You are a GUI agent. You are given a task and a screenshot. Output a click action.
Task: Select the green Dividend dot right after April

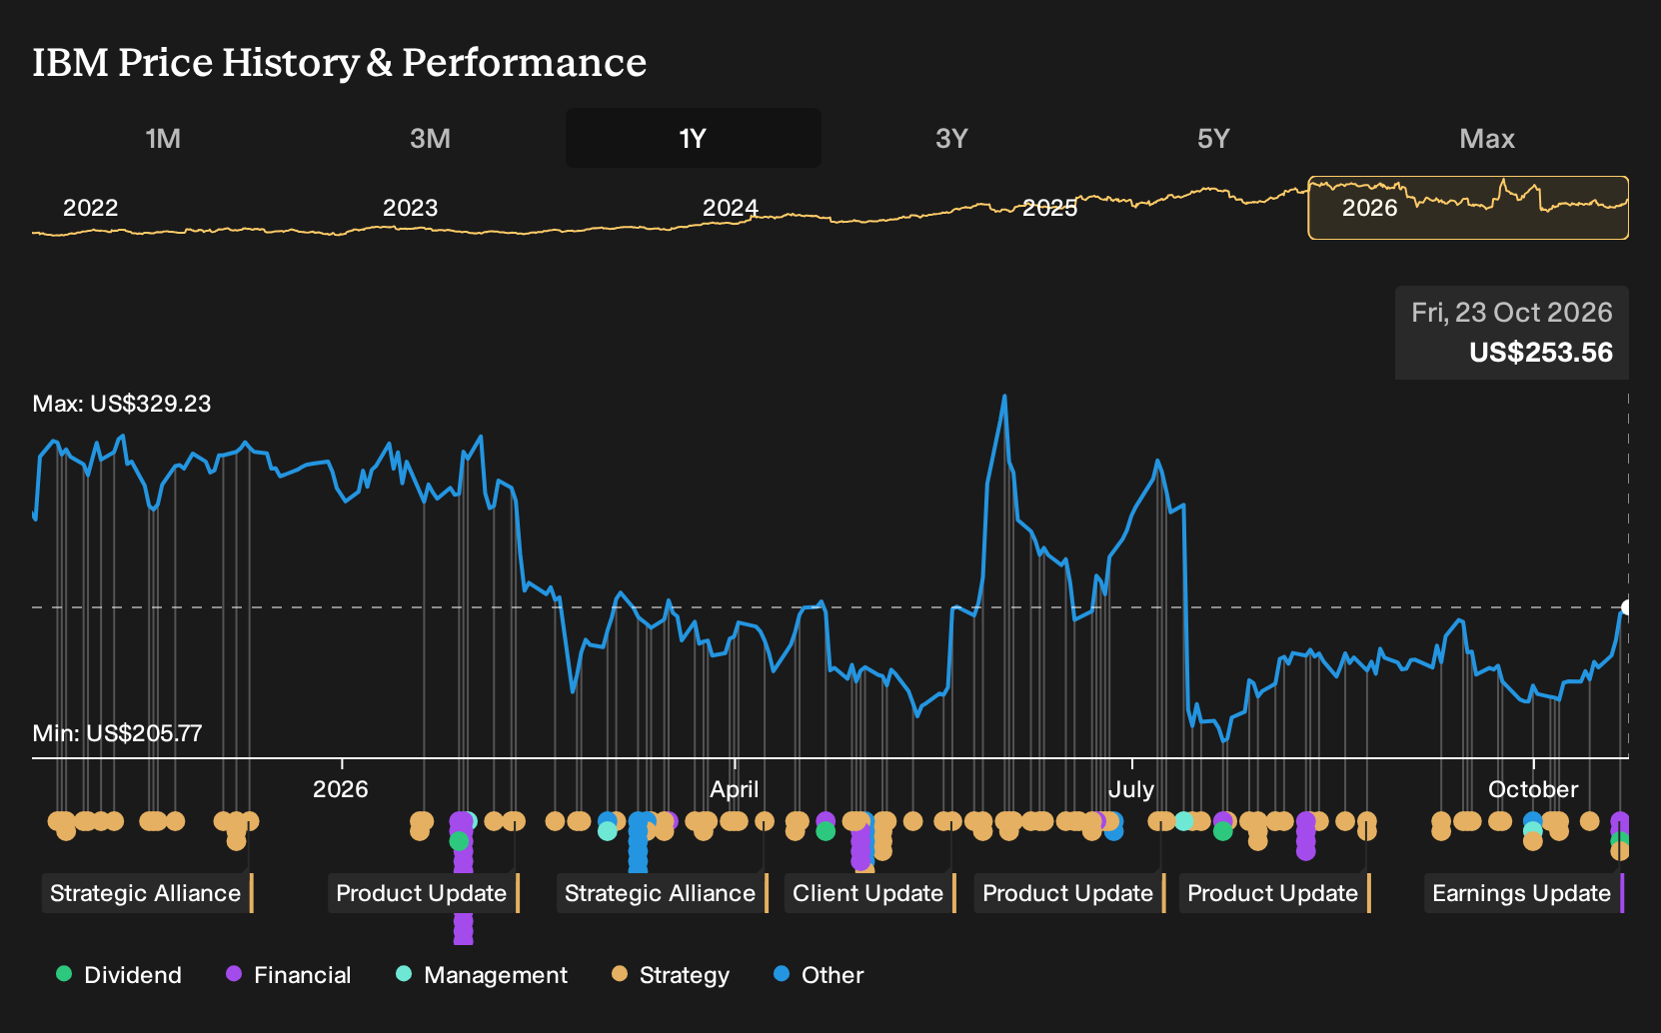point(825,830)
